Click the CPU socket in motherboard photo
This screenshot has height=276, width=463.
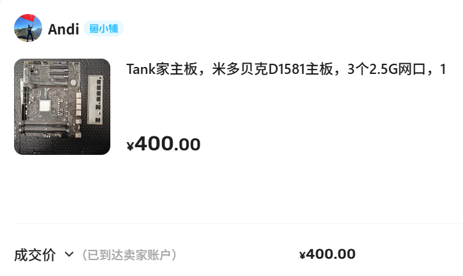click(x=45, y=106)
